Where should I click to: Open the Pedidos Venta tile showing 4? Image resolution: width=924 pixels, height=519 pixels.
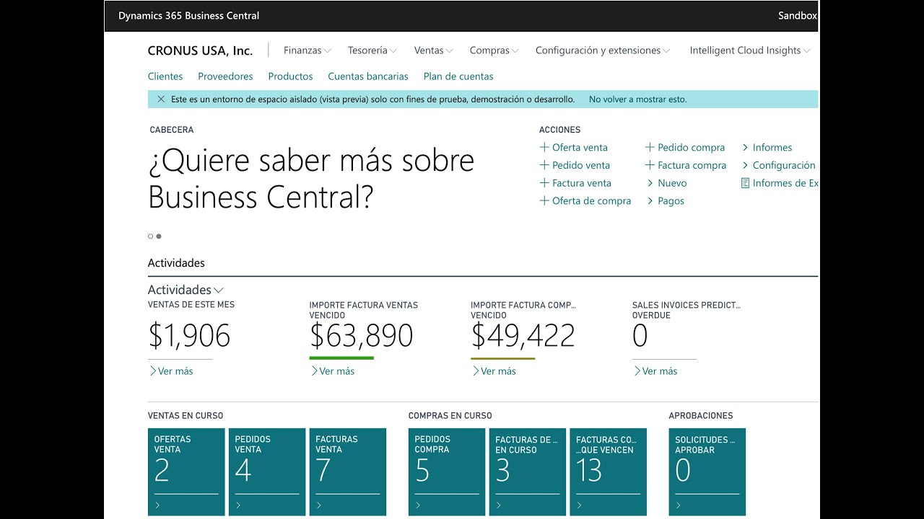[x=267, y=472]
